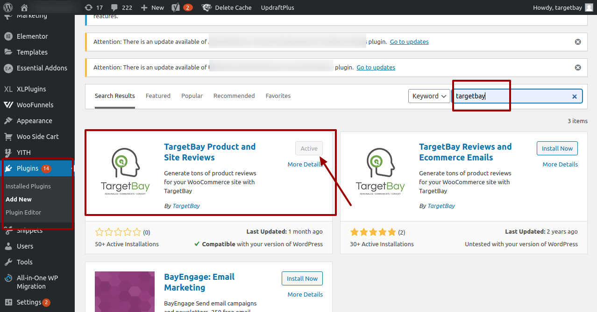
Task: Open UpdraftPlus from admin bar
Action: [277, 7]
